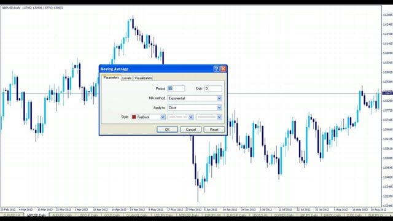Image resolution: width=393 pixels, height=221 pixels.
Task: Open the EURCHF Daily chart tab
Action: tap(236, 215)
